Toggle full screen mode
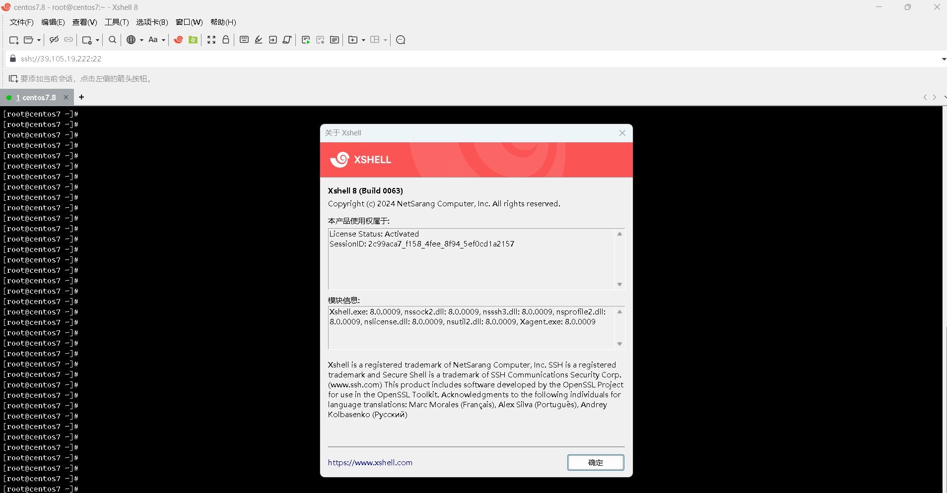This screenshot has width=947, height=493. coord(211,40)
